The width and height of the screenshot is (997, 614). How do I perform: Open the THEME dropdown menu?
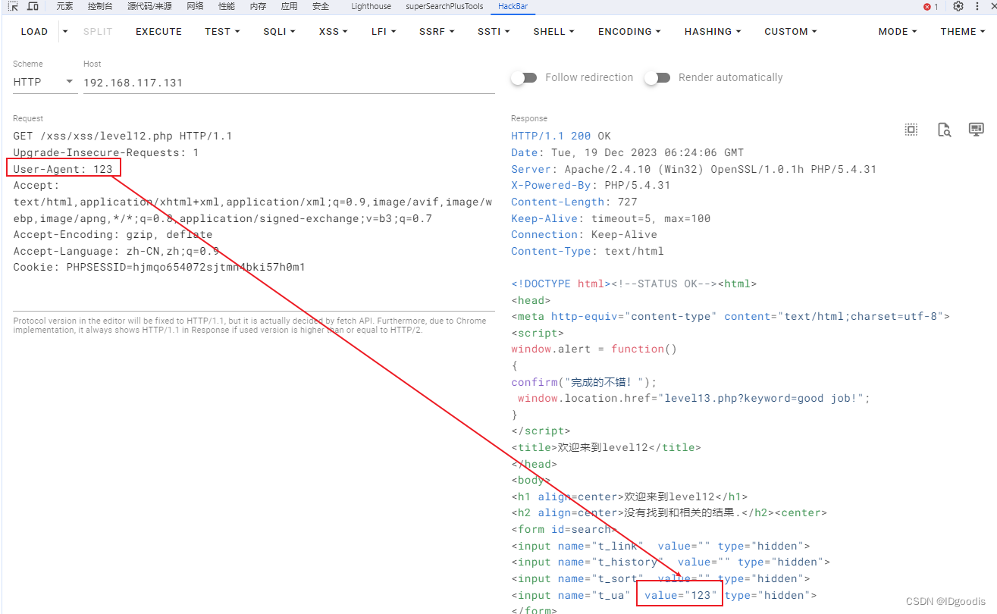963,32
